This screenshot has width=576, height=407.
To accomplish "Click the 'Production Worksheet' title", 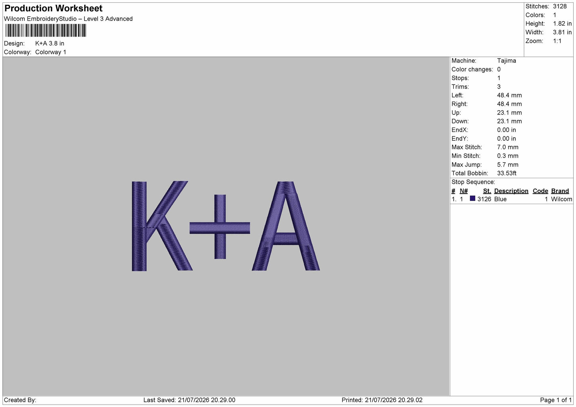I will tap(53, 8).
